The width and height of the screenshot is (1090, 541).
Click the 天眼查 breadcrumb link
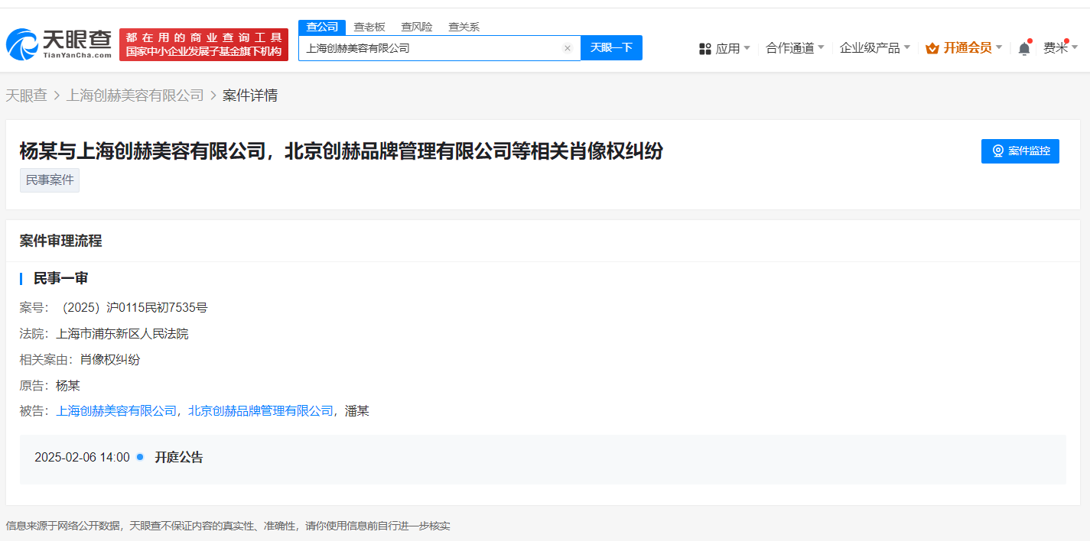click(x=25, y=95)
